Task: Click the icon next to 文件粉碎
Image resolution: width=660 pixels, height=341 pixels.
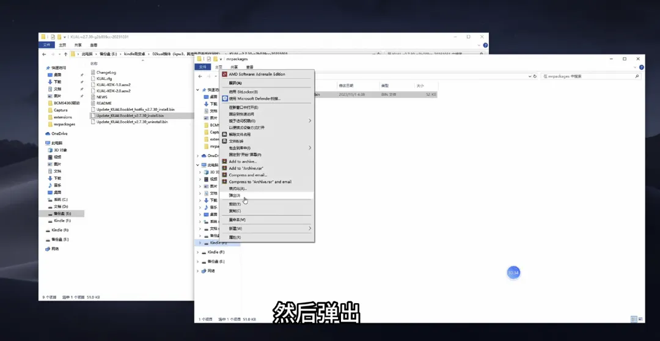Action: pos(225,141)
